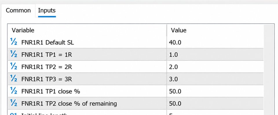Click the ½ icon next to TP3 = 3R

[x=14, y=78]
